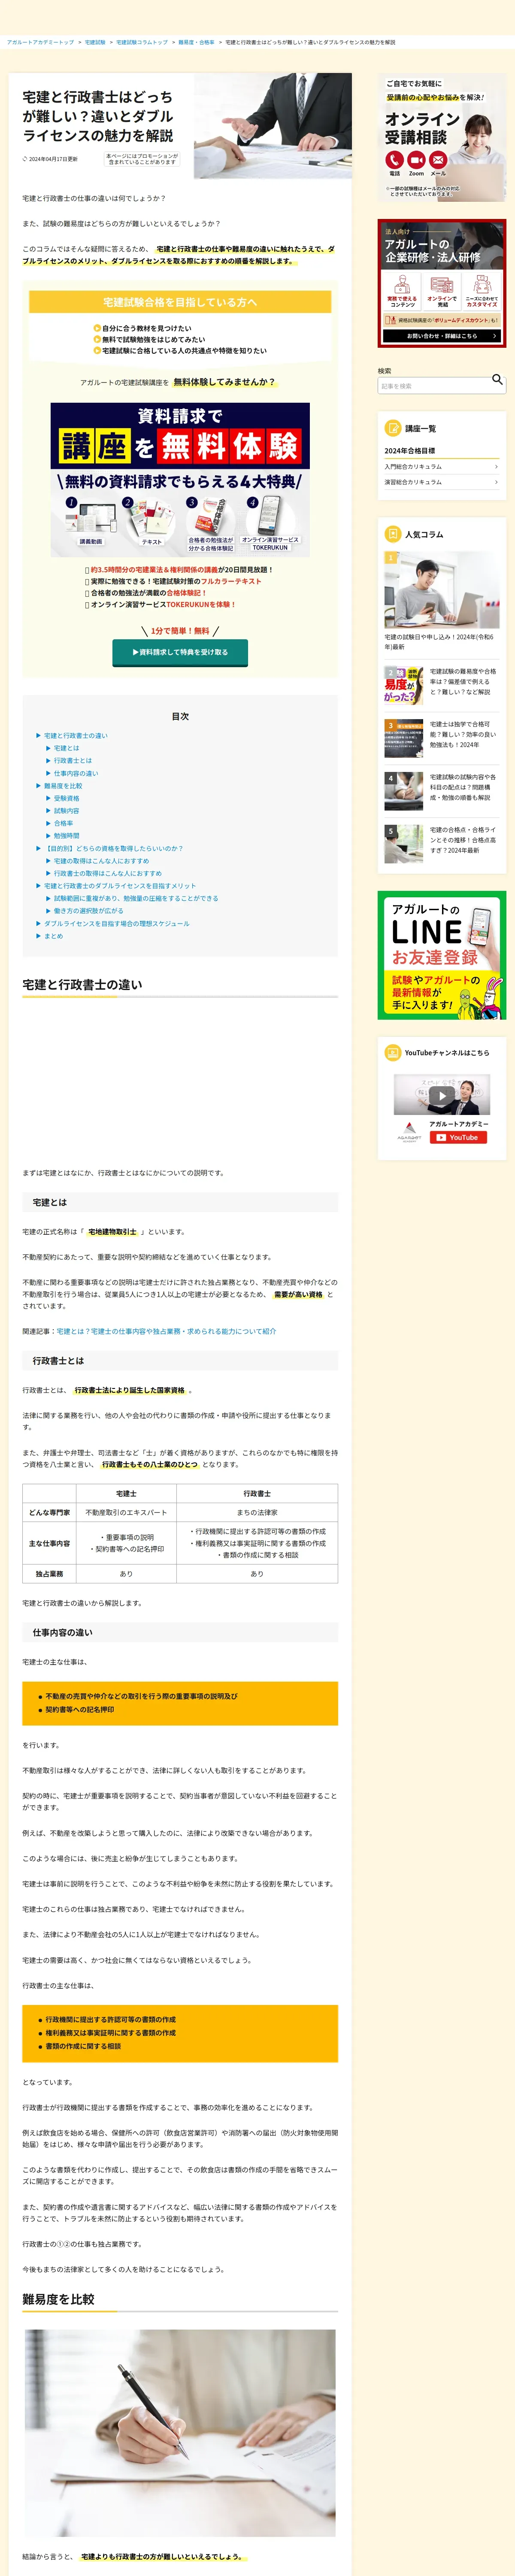This screenshot has height=2576, width=515.
Task: Open 演習総合カリキュラム chevron
Action: point(496,483)
